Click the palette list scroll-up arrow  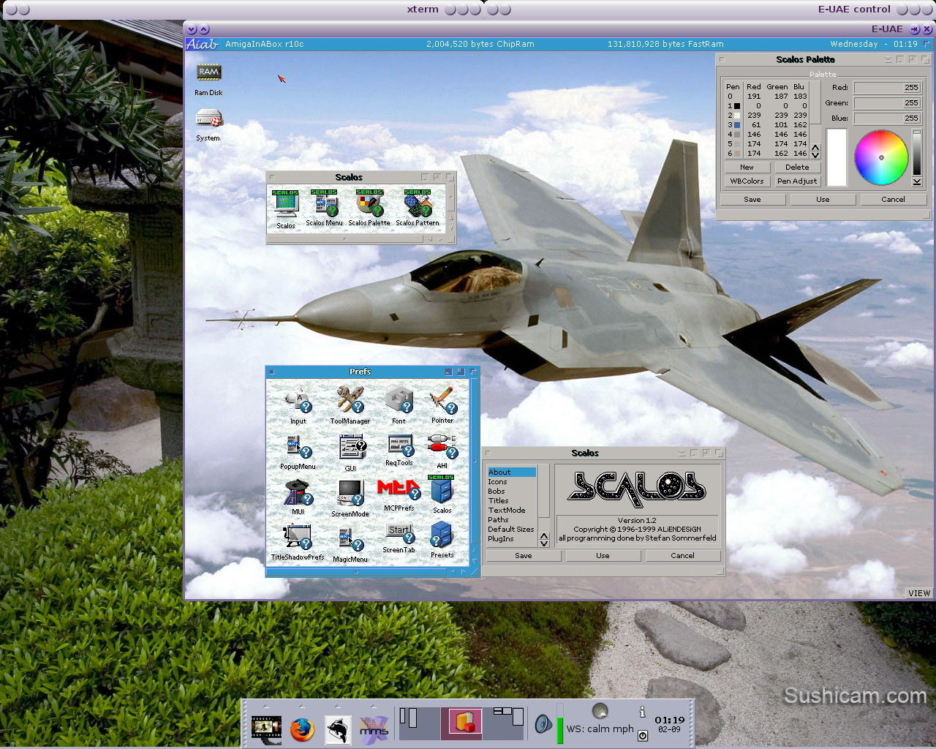click(815, 147)
